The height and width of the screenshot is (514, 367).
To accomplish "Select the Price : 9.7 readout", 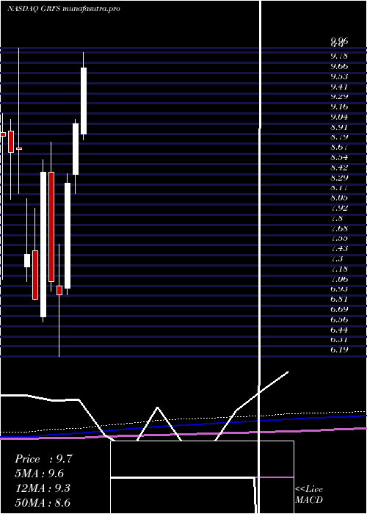I will point(43,459).
